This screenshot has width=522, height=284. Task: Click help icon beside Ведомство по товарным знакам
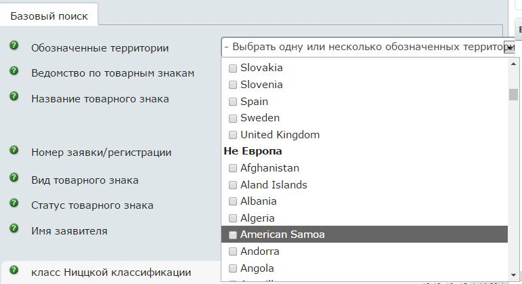coord(14,70)
